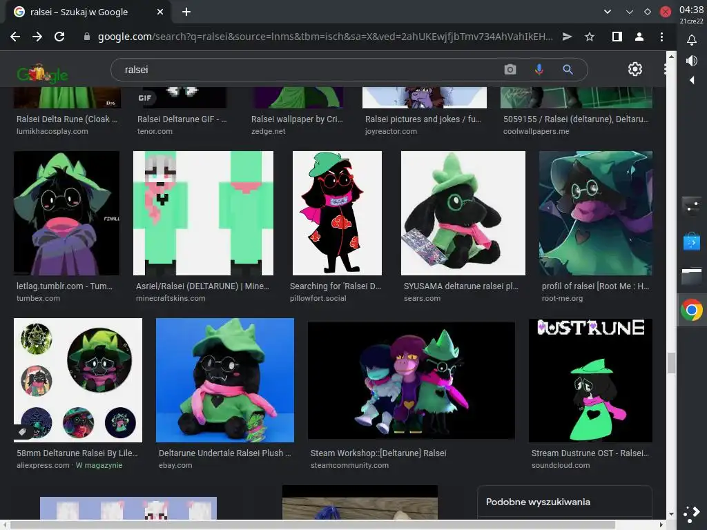Viewport: 707px width, 530px height.
Task: Click the diamond icon in title bar
Action: pos(648,12)
